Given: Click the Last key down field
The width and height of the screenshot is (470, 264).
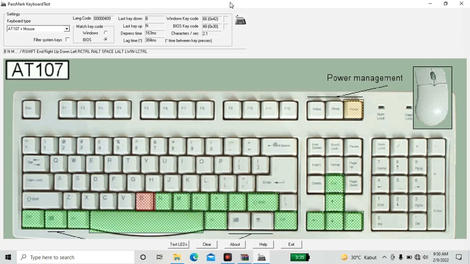Looking at the screenshot, I should pyautogui.click(x=155, y=18).
